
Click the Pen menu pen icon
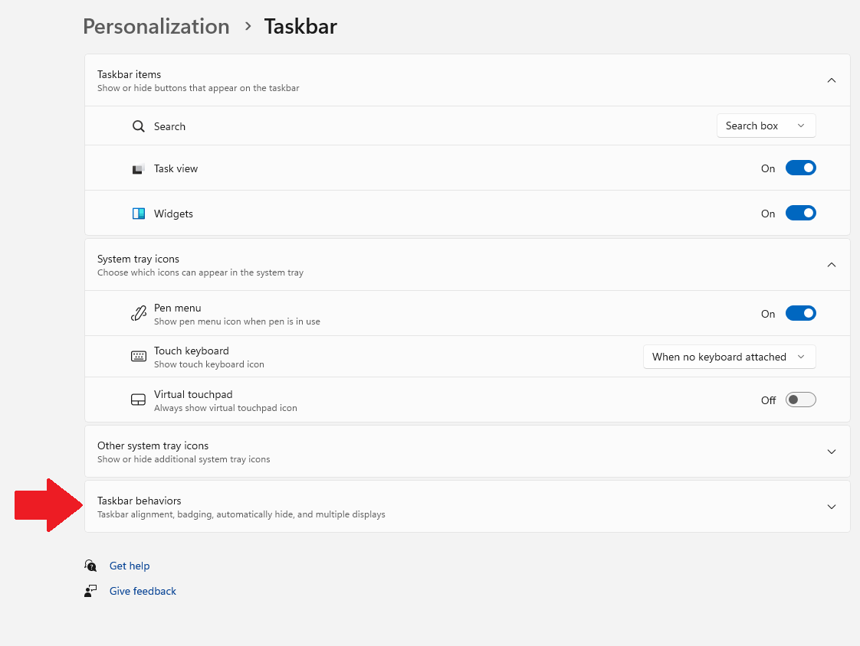coord(138,313)
